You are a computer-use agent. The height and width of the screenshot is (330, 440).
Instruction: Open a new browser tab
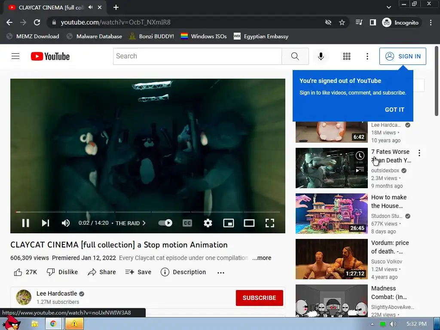pos(116,8)
